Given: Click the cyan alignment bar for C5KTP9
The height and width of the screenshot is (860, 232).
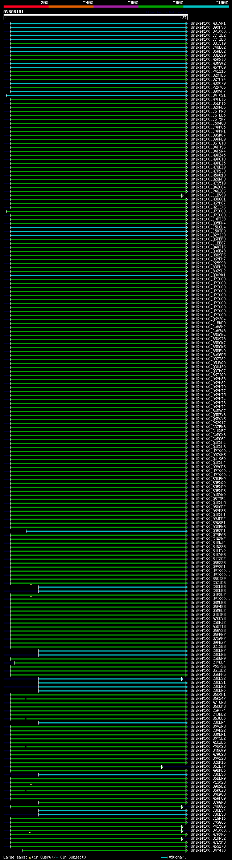Looking at the screenshot, I should (x=98, y=231).
